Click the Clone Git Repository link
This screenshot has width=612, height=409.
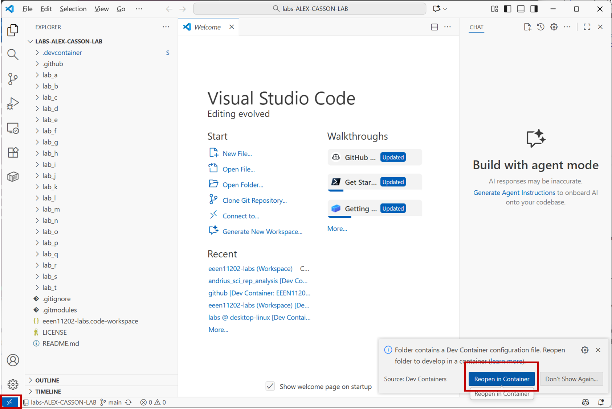pyautogui.click(x=254, y=201)
